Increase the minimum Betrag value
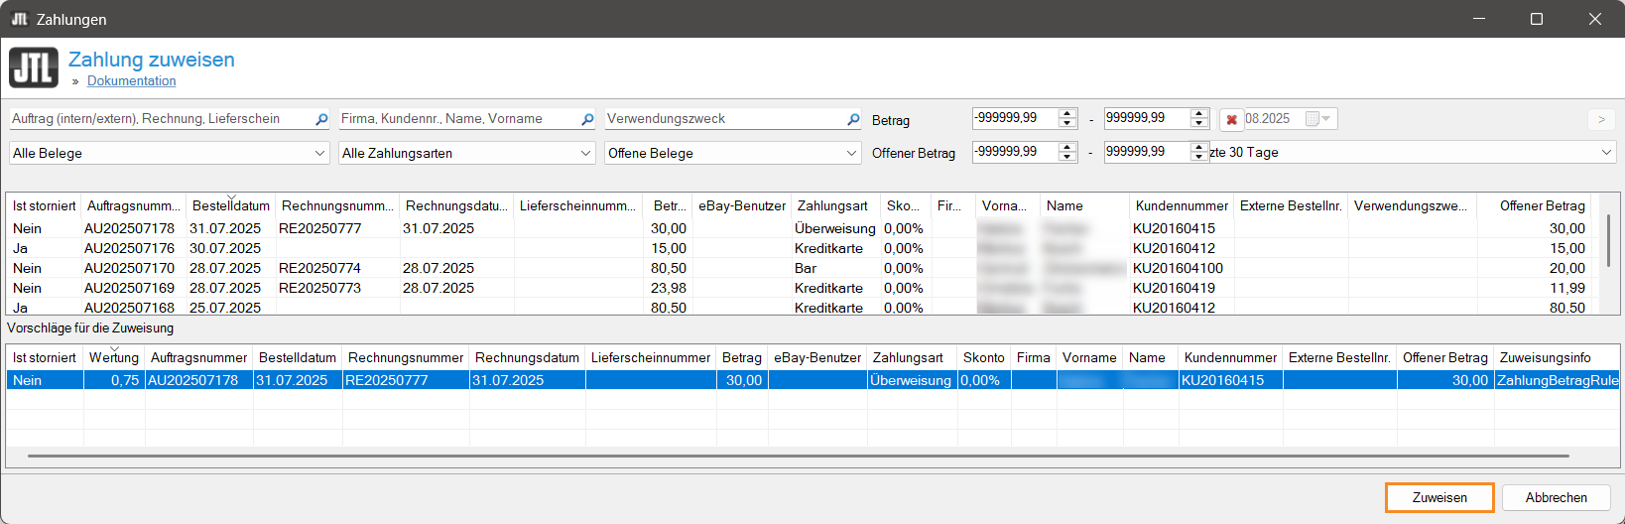The height and width of the screenshot is (524, 1625). (x=1067, y=113)
